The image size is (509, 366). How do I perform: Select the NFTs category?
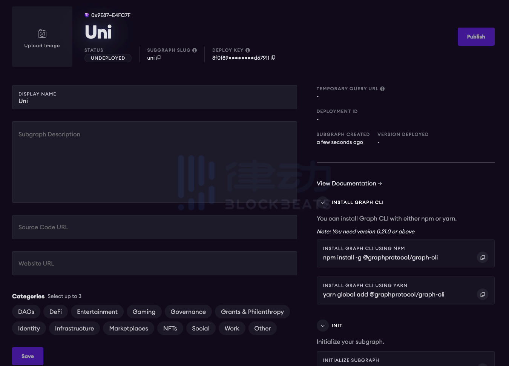(170, 328)
